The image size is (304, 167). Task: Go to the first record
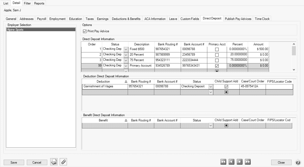223,162
